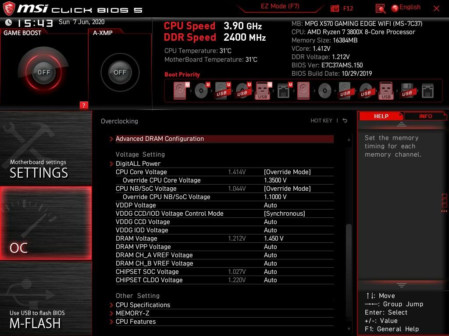Image resolution: width=449 pixels, height=336 pixels.
Task: Select the UEFI hard disk boot device icon
Action: 181,91
